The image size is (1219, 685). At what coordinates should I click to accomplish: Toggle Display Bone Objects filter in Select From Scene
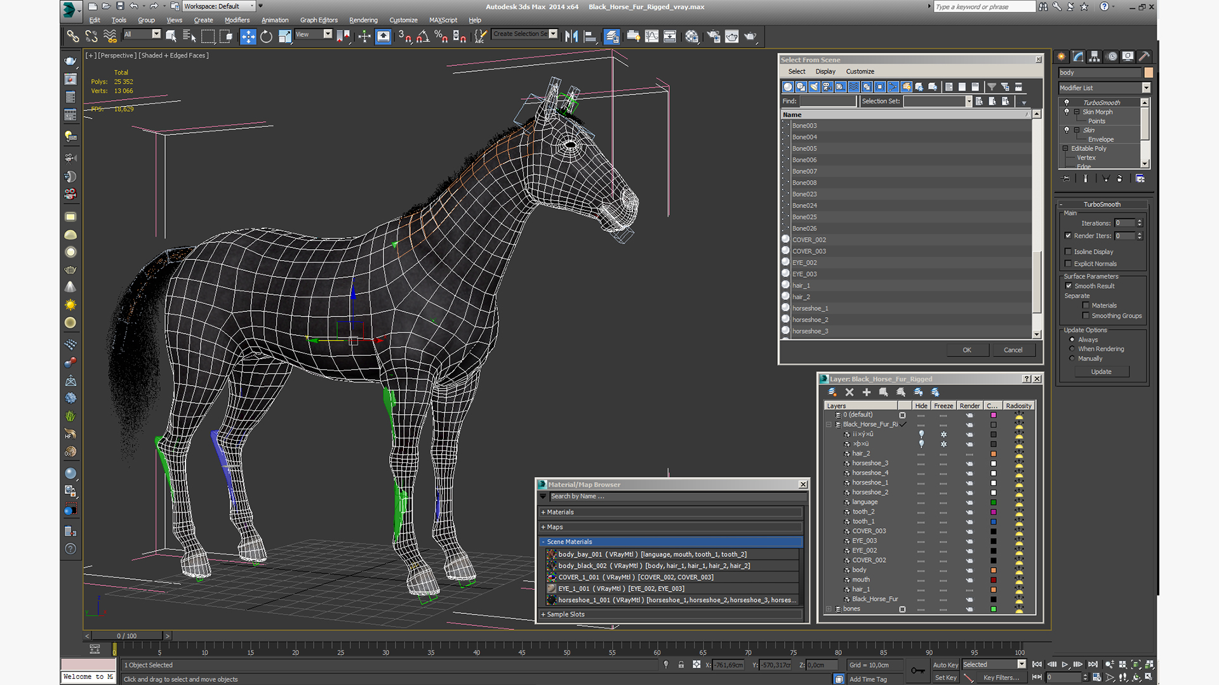[893, 87]
